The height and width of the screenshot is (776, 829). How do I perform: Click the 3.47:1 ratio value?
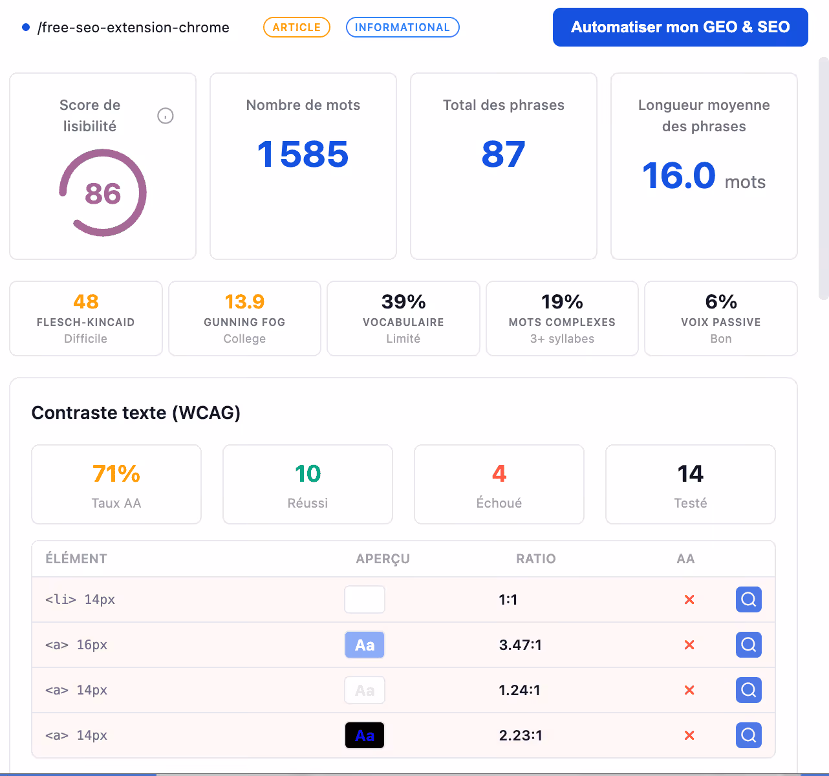521,645
